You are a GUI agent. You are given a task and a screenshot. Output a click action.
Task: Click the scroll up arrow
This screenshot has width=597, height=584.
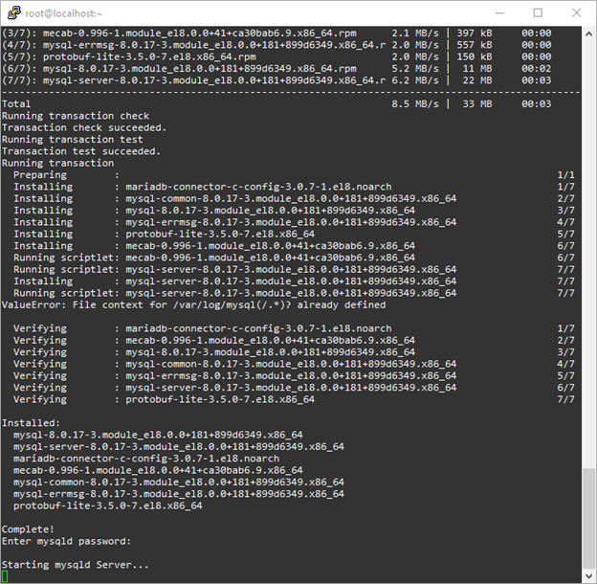coord(588,34)
